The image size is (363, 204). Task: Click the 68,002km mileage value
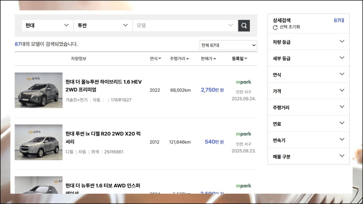(x=180, y=90)
